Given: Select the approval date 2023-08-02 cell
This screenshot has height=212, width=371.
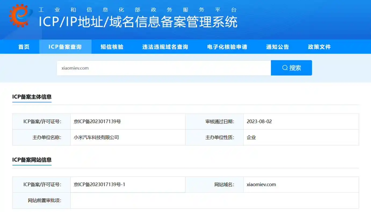Looking at the screenshot, I should point(260,121).
